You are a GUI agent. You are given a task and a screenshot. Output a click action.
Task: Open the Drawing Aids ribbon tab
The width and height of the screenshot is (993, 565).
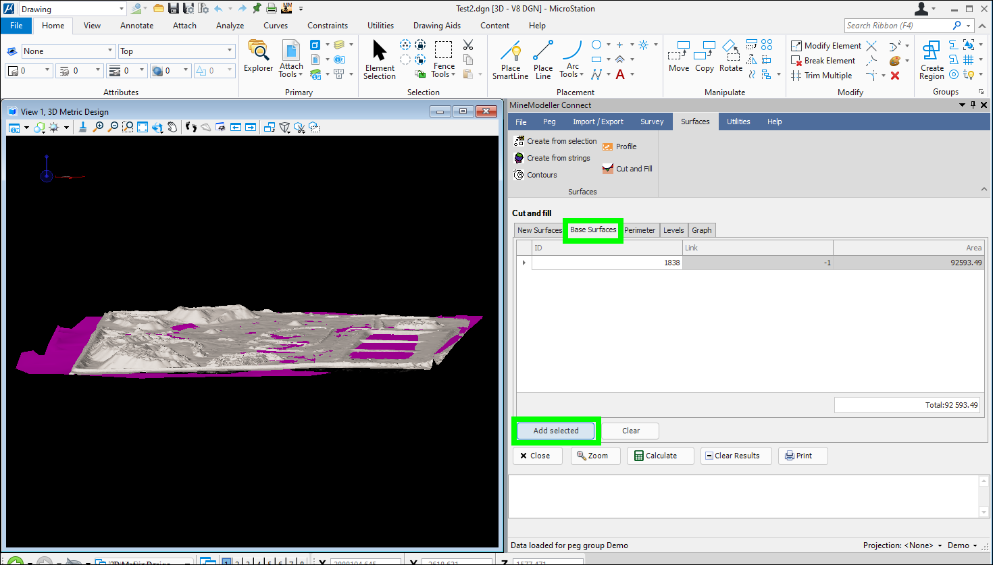(x=436, y=26)
